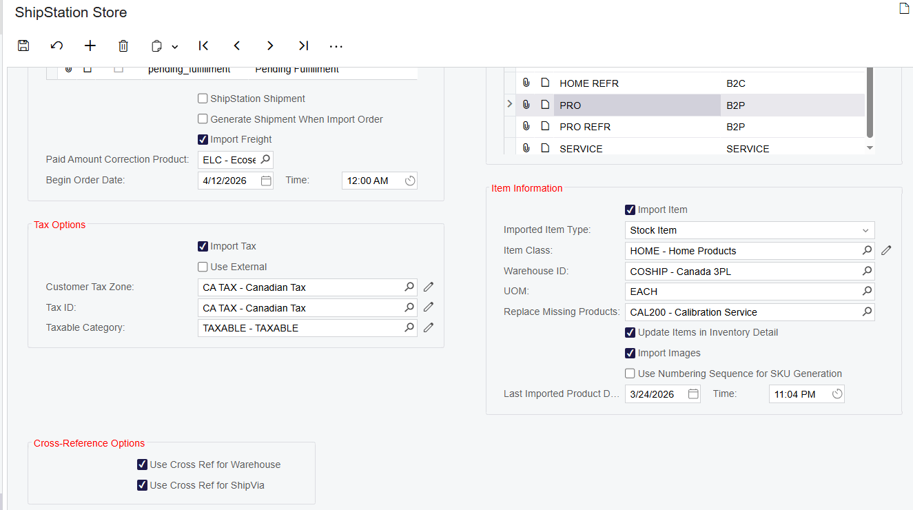Open the Customer Tax Zone lookup magnifier
913x510 pixels.
pos(409,287)
